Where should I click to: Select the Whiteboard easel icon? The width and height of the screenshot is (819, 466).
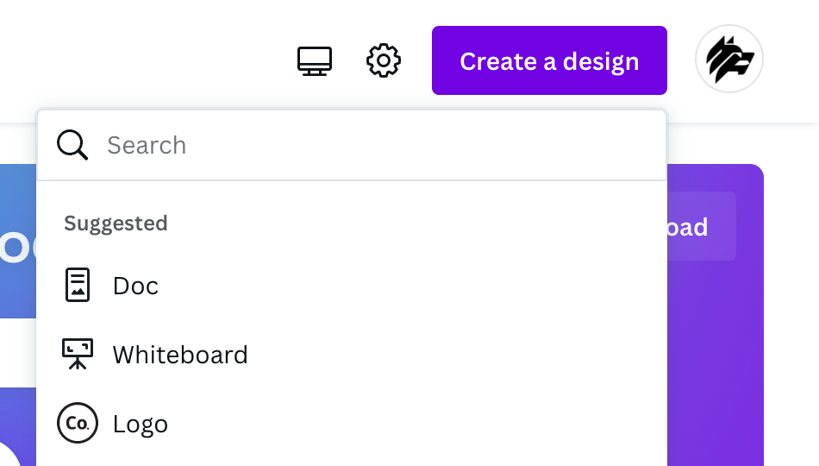(x=78, y=354)
